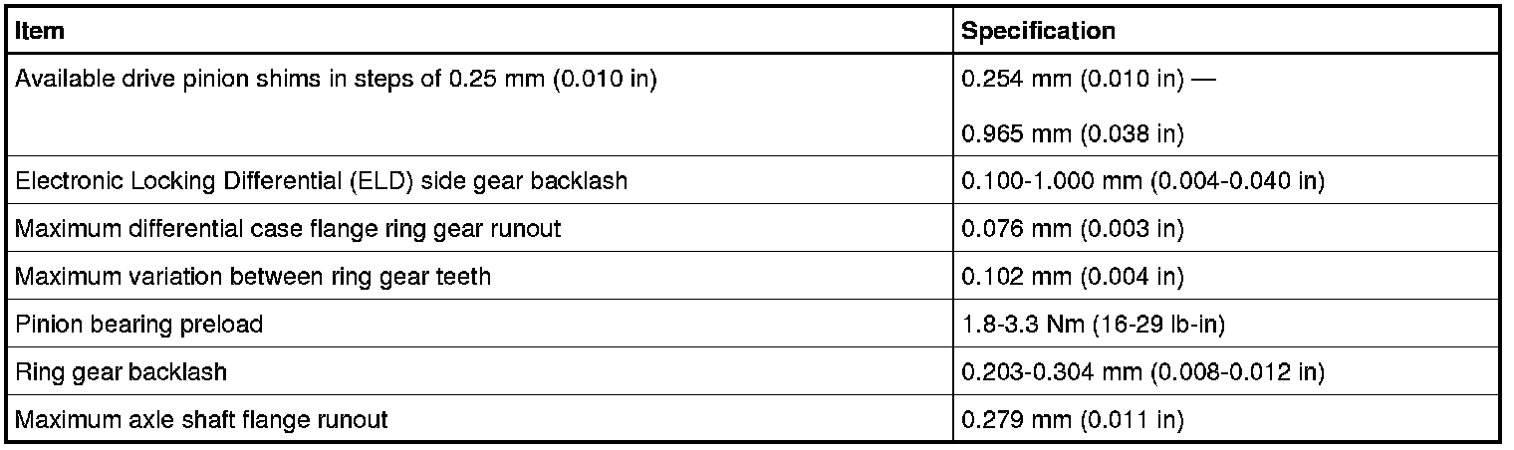Select Maximum axle shaft flange runout item
This screenshot has height=450, width=1514.
[201, 420]
